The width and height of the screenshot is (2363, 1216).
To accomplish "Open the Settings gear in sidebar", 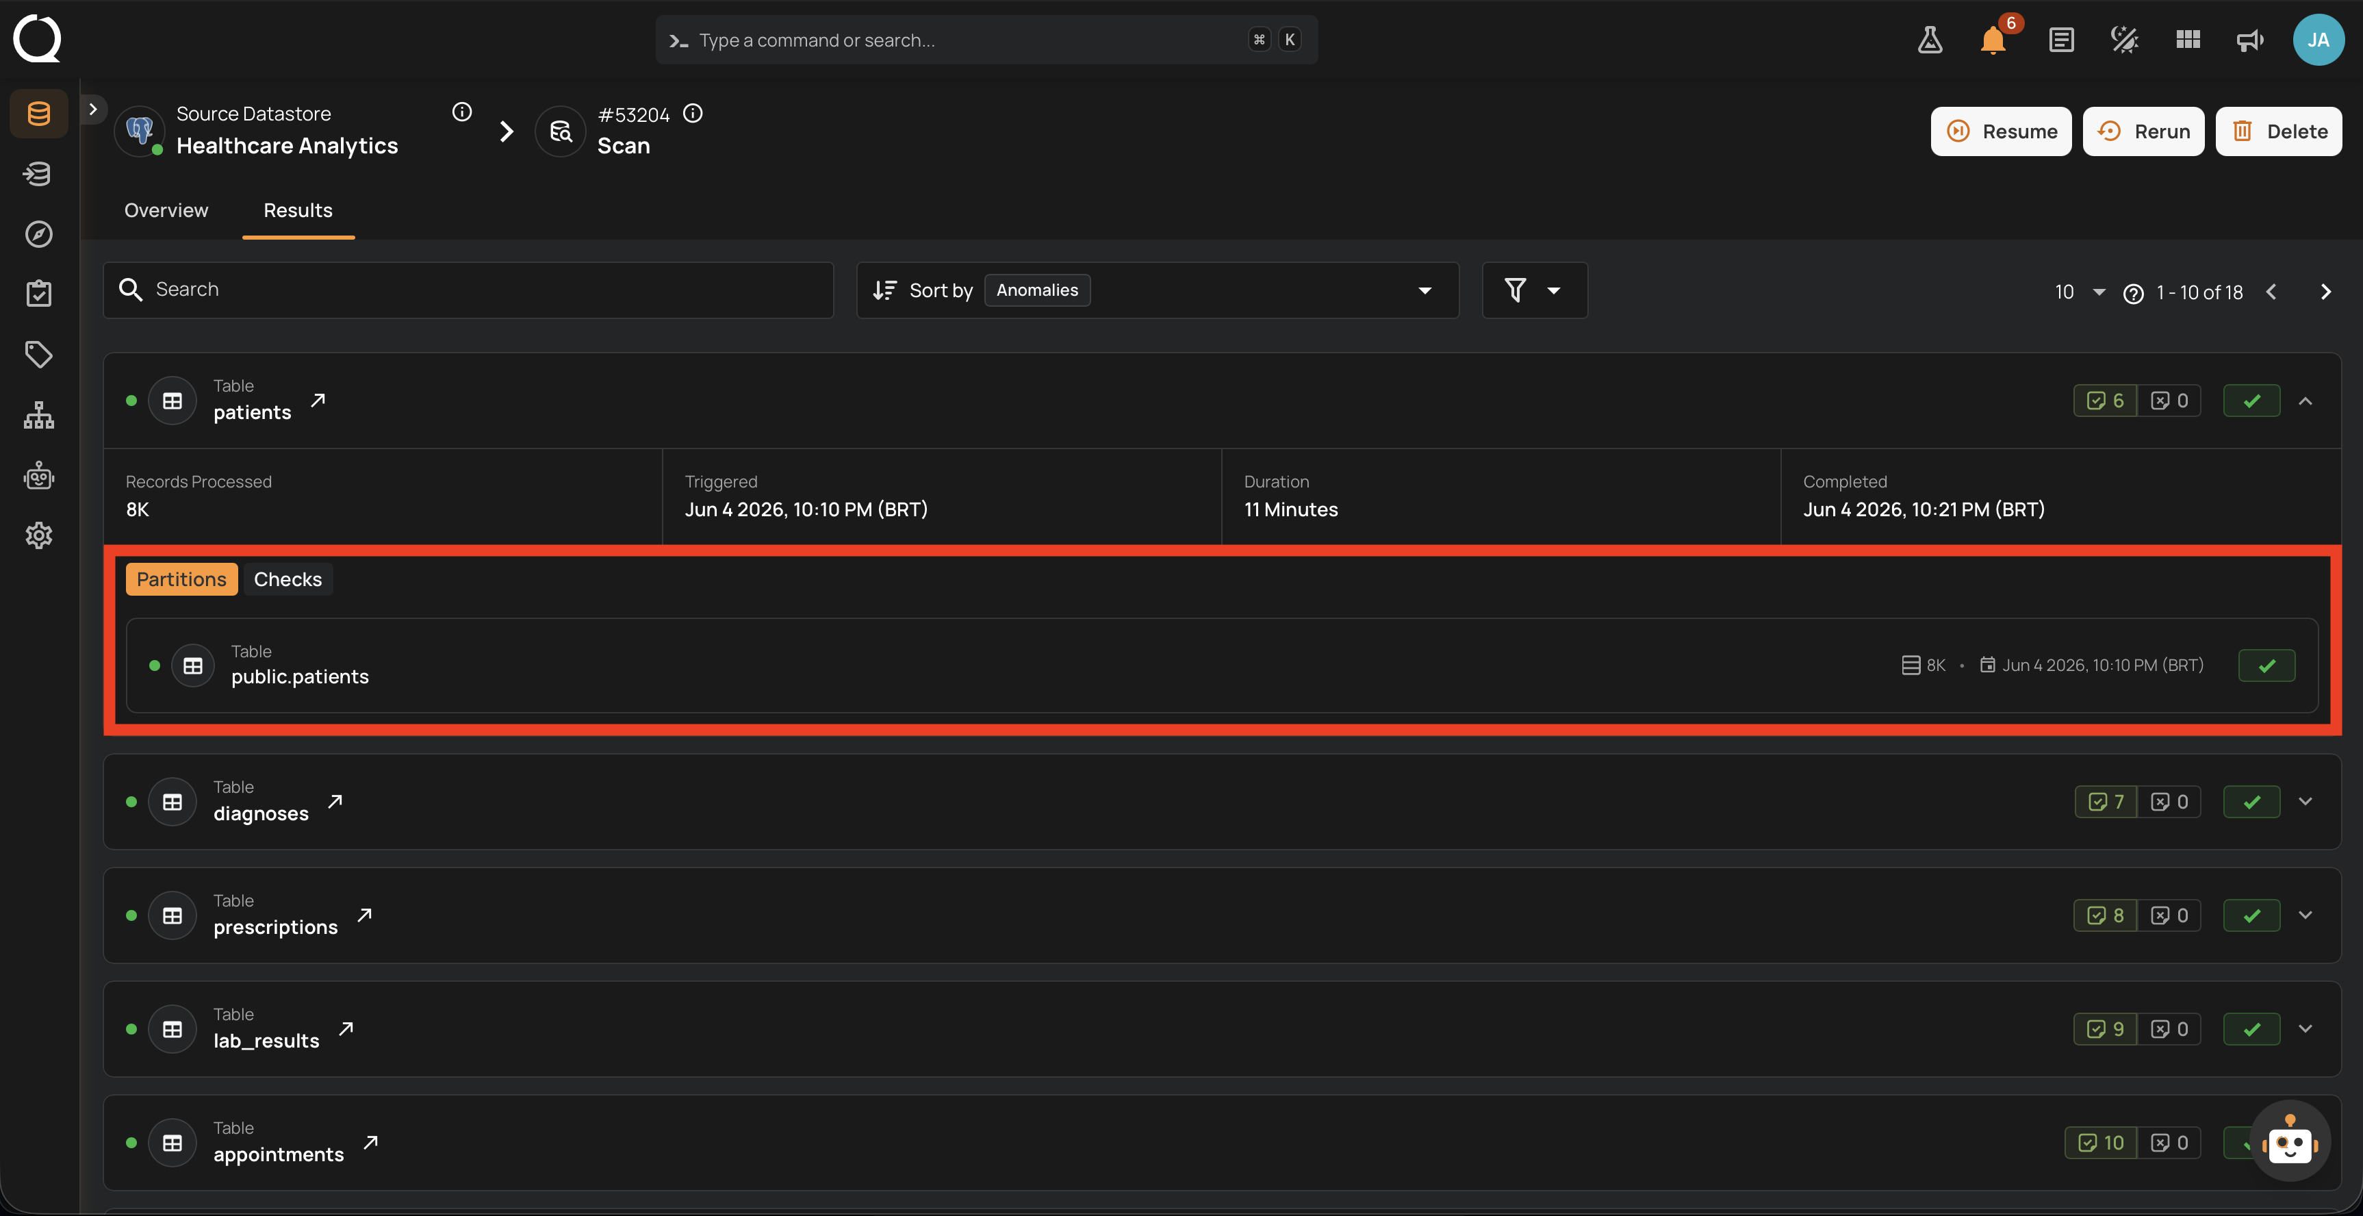I will click(x=38, y=535).
